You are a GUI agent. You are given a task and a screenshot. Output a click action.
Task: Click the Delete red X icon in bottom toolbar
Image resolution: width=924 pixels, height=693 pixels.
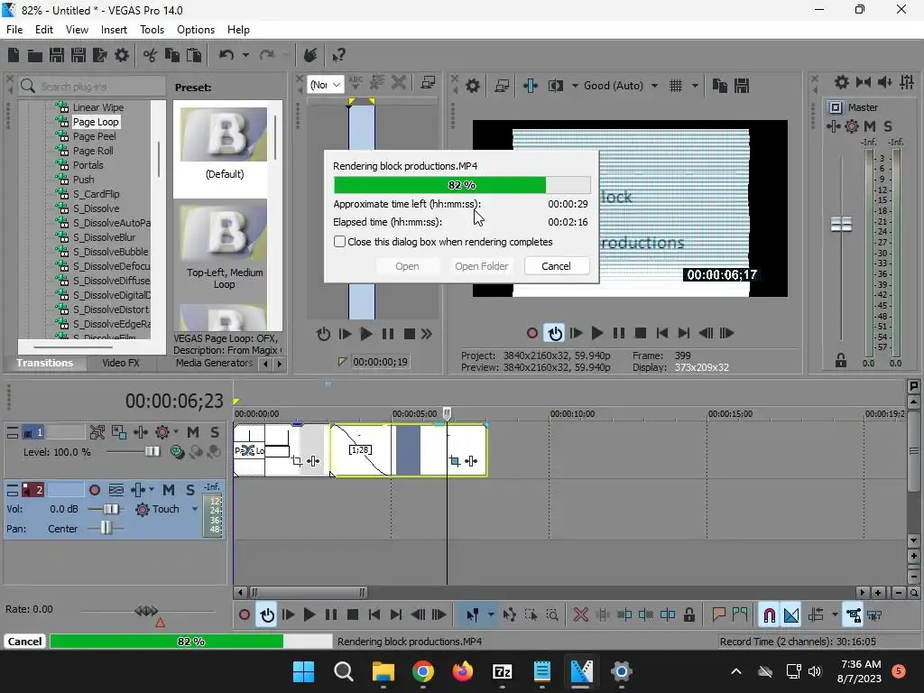point(580,615)
